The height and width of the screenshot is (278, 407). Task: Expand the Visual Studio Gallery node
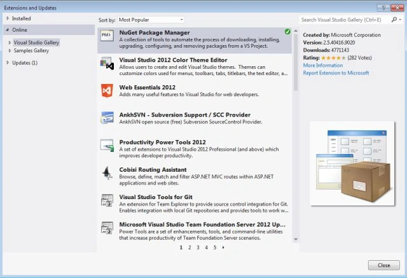coord(10,43)
